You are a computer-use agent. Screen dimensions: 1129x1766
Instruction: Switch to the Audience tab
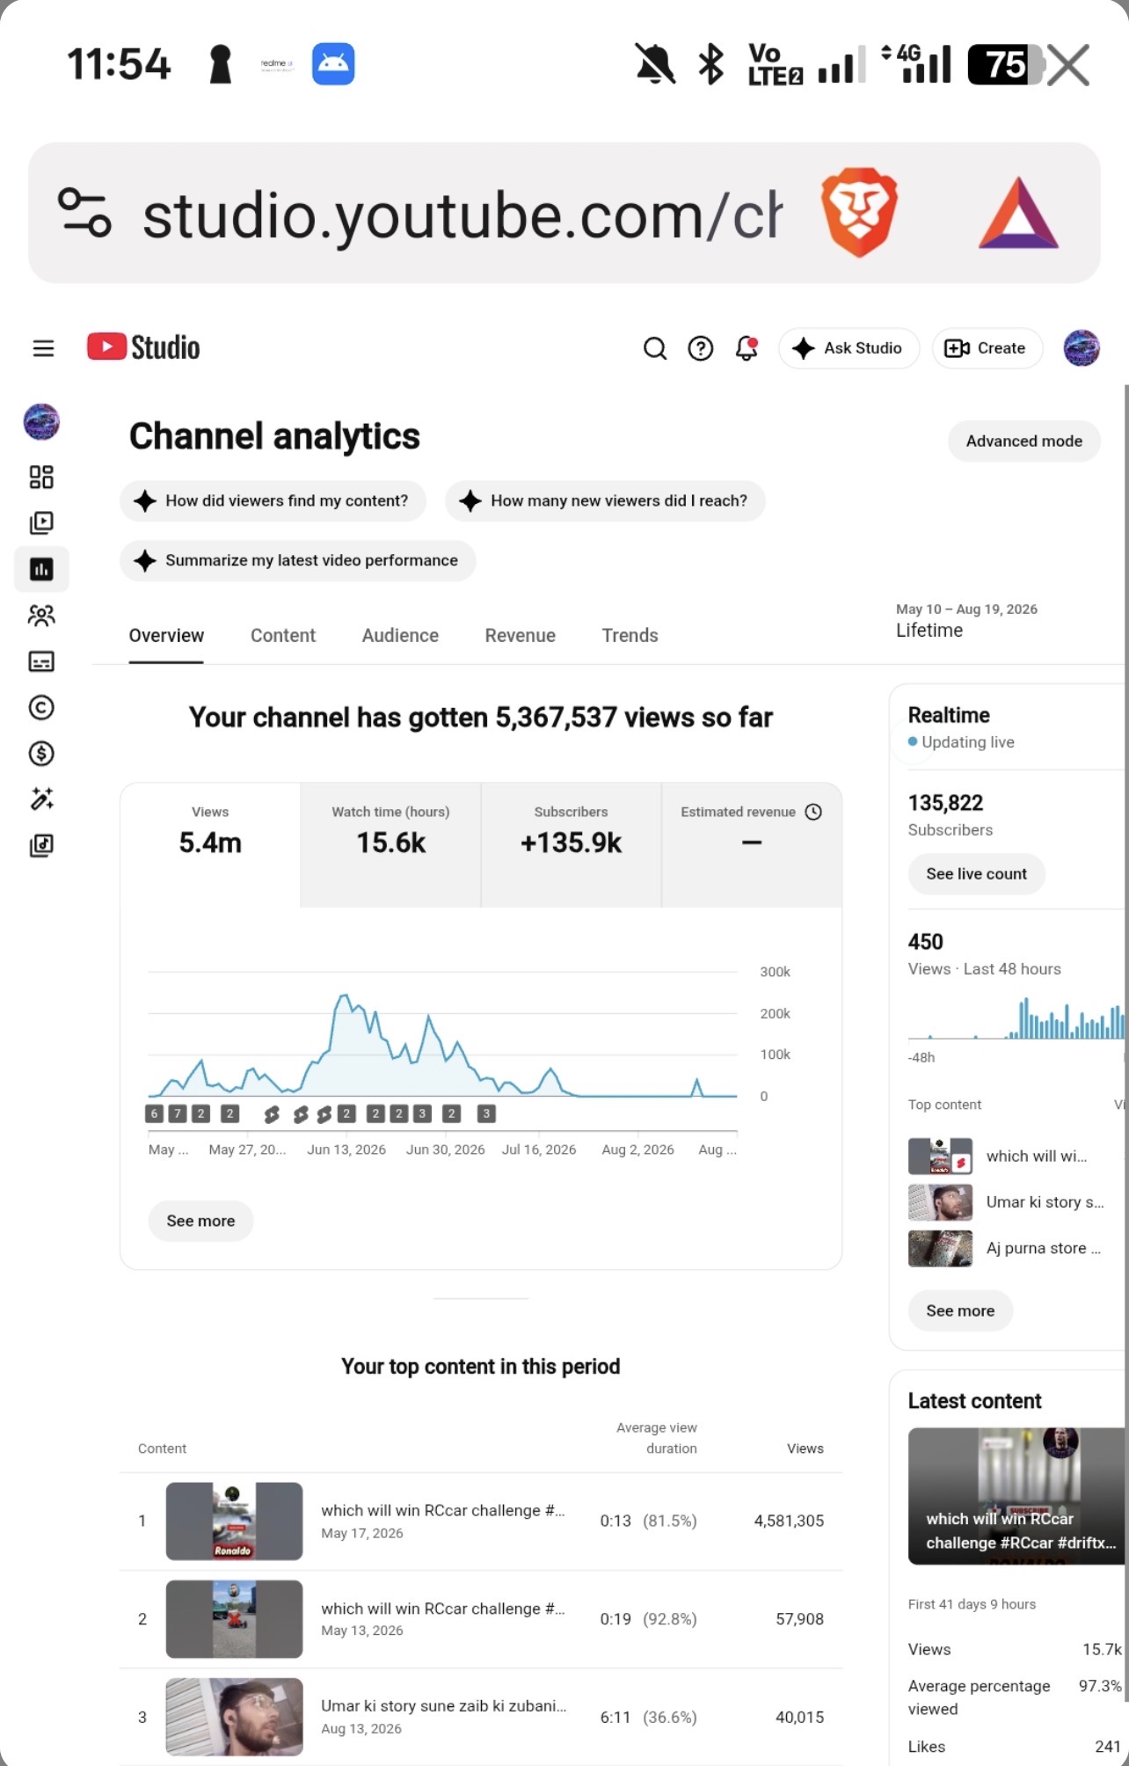coord(400,636)
